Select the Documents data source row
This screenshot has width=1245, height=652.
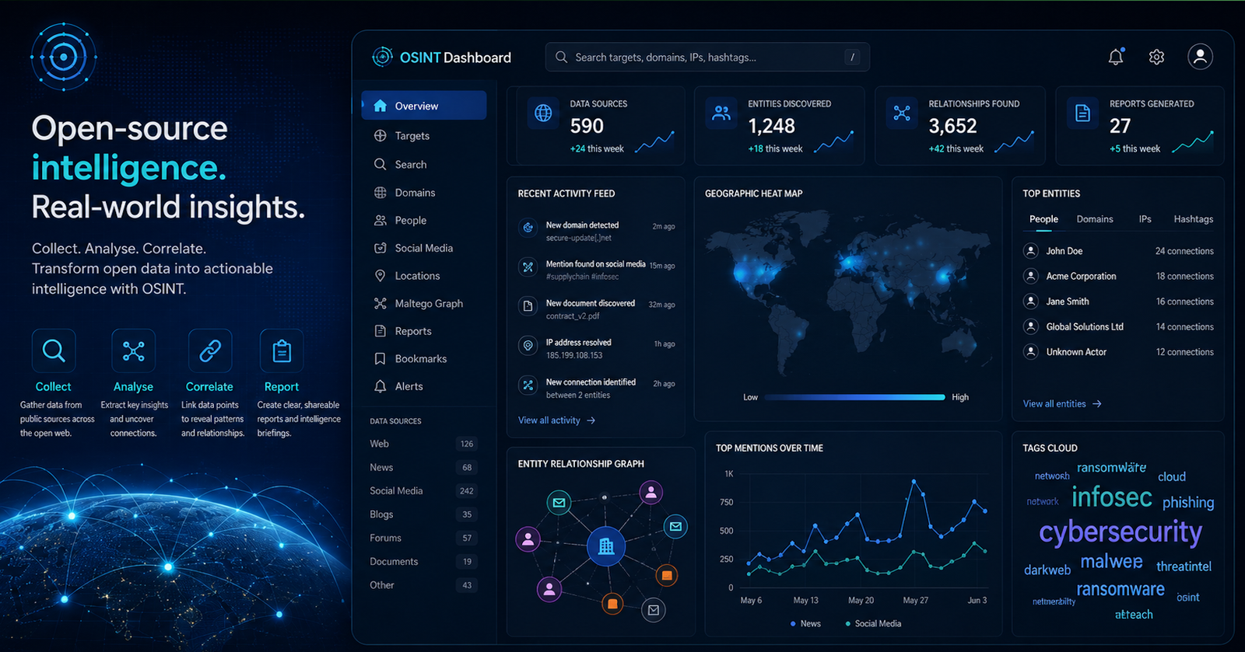[423, 561]
